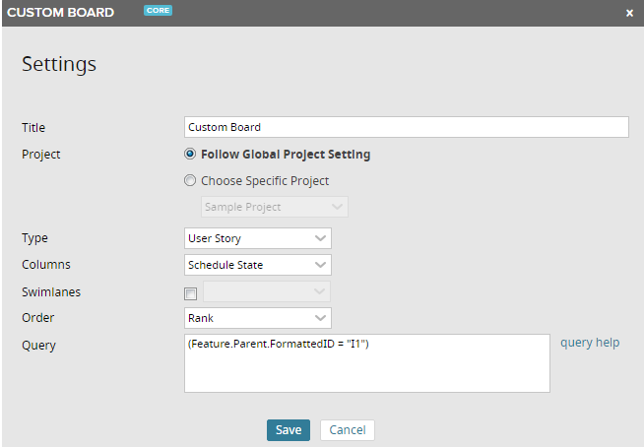Open the Type dropdown showing User Story
The width and height of the screenshot is (644, 447).
(x=258, y=238)
